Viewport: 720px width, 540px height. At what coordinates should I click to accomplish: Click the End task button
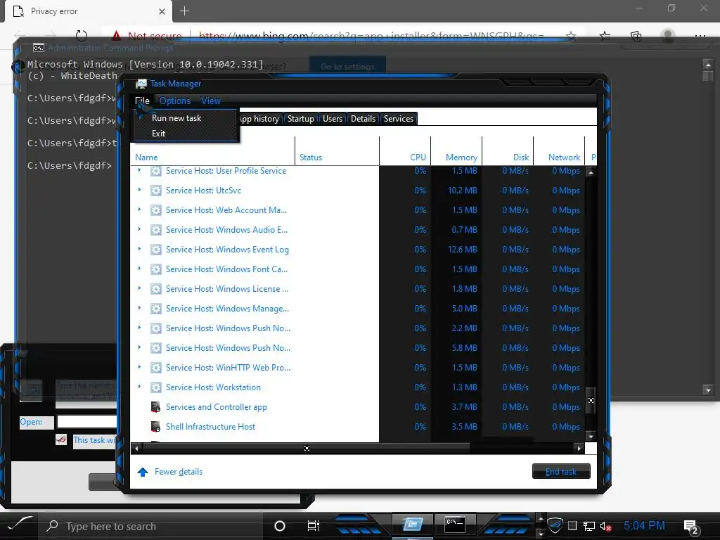pos(561,472)
